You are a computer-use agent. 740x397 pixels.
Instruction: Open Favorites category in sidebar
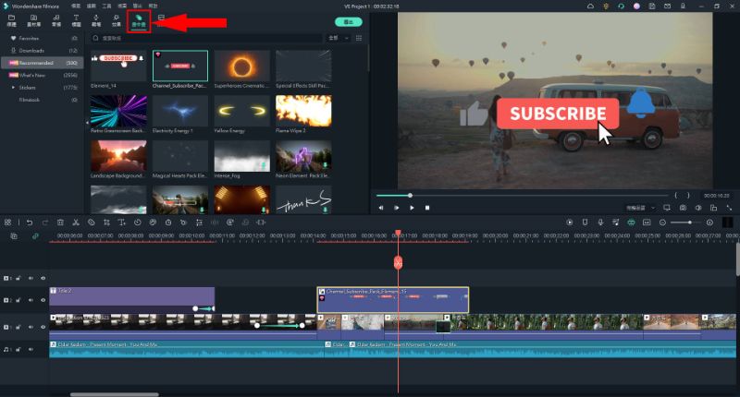point(42,38)
